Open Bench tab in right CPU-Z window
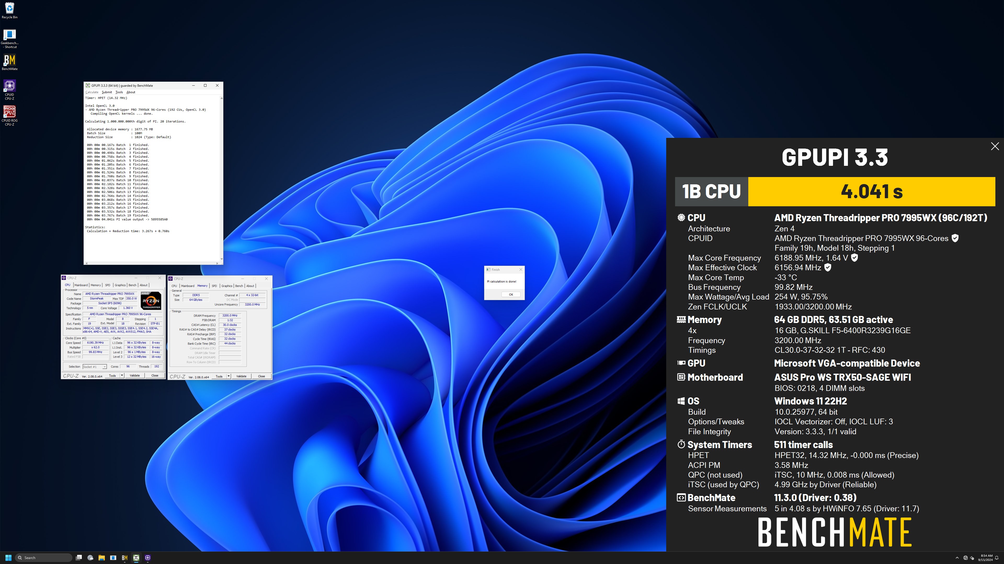The height and width of the screenshot is (564, 1004). [x=239, y=286]
